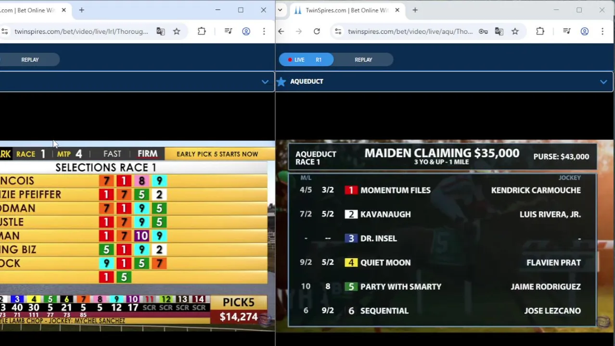The width and height of the screenshot is (615, 346).
Task: Toggle the Aqueduct favorite star
Action: pos(282,81)
